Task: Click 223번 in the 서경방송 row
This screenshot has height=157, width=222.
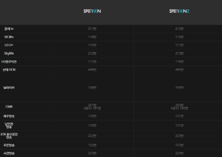Action: [x=92, y=153]
